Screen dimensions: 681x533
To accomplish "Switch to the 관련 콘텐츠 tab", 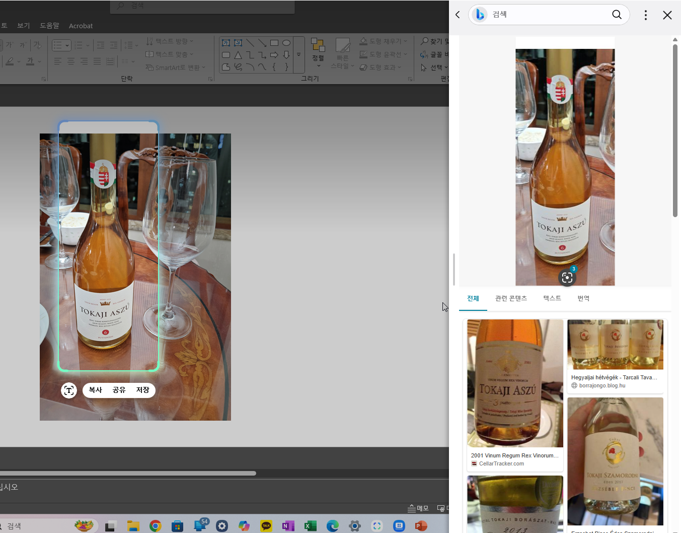I will click(x=511, y=298).
